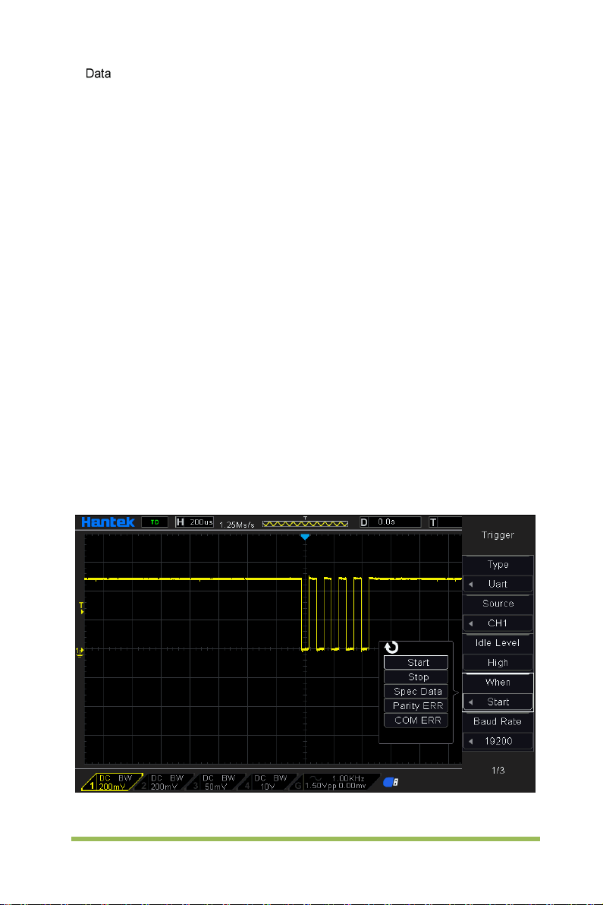Click the Trigger menu title

coord(498,535)
